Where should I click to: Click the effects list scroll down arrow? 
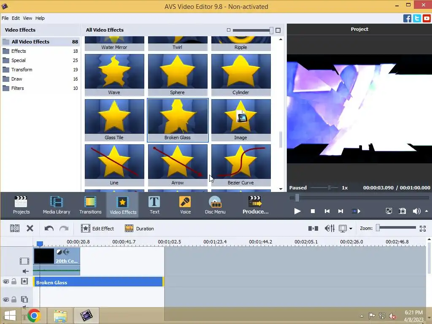coord(281,189)
